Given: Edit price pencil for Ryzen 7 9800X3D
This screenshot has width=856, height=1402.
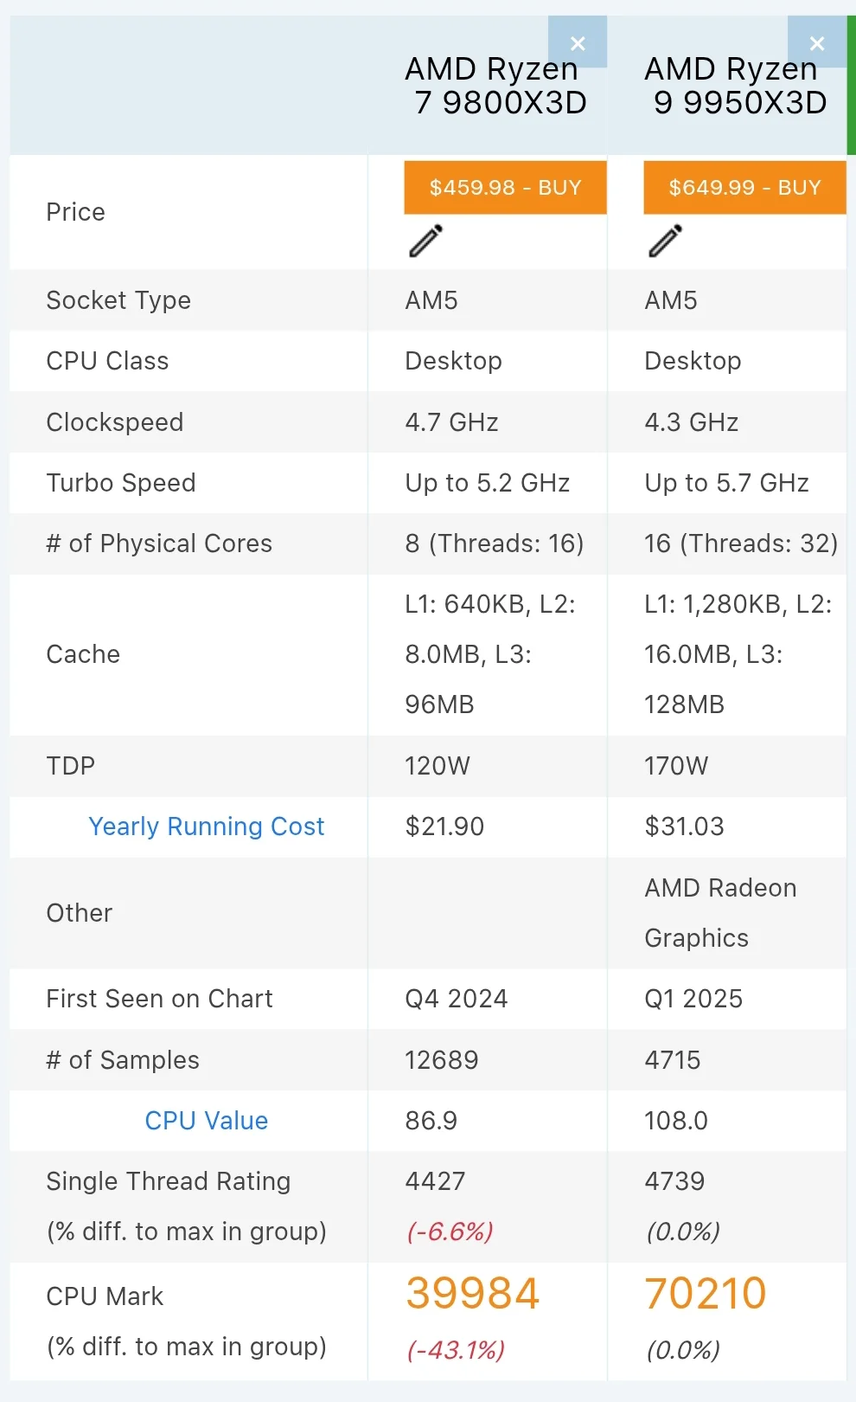Looking at the screenshot, I should [425, 241].
